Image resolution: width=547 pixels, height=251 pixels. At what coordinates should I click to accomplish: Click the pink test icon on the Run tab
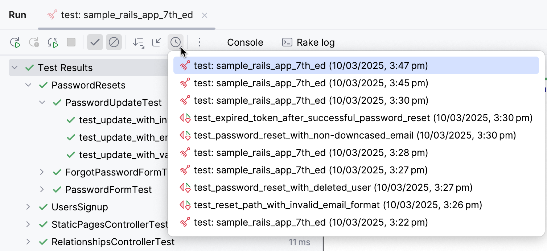coord(52,15)
